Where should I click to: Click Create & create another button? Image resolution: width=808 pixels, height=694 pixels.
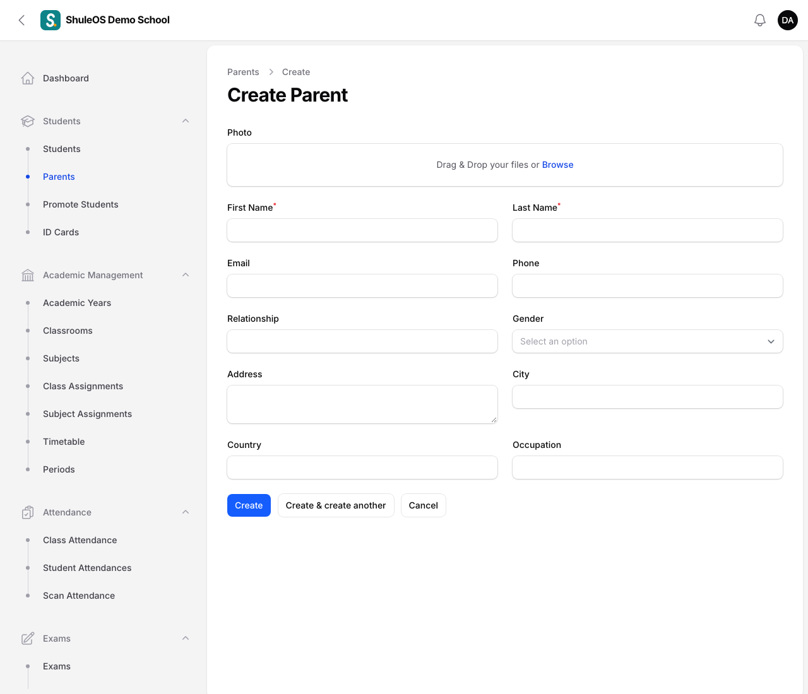pyautogui.click(x=336, y=505)
